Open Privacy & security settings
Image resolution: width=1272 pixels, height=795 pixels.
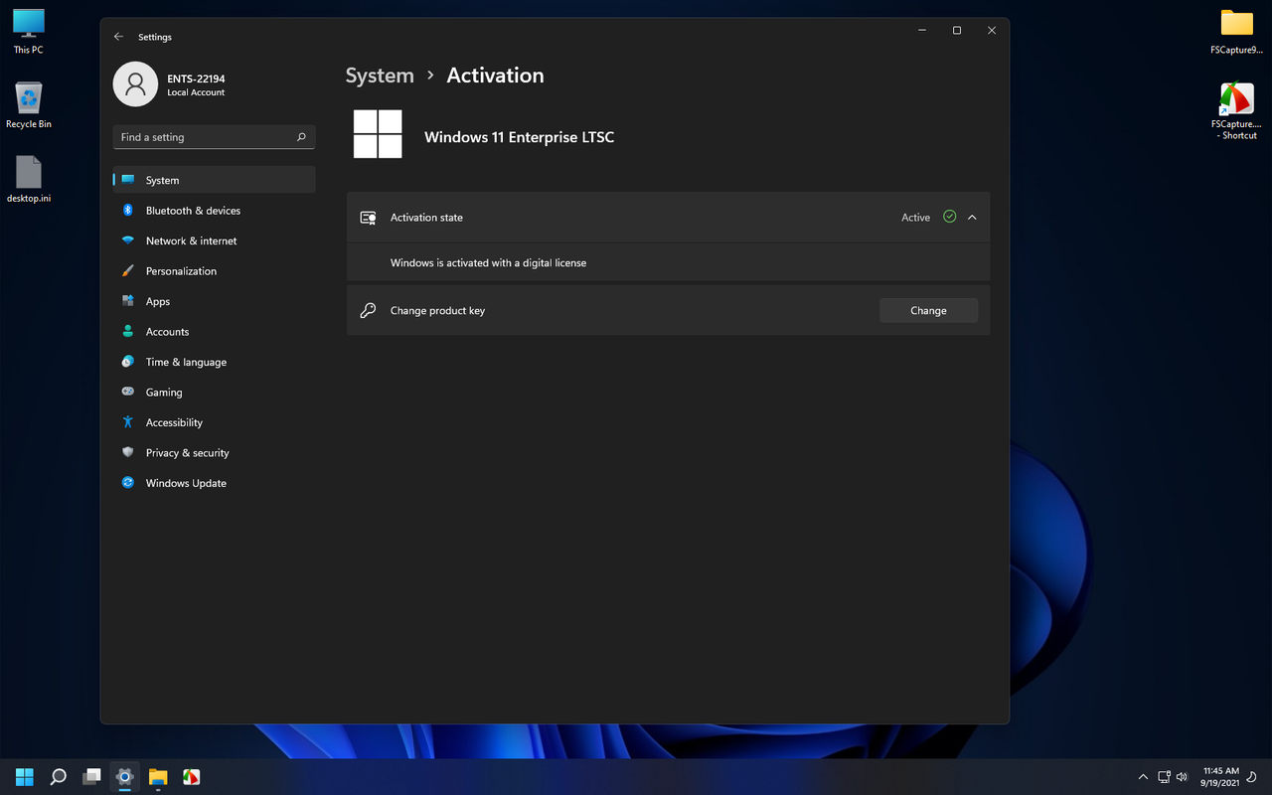[x=215, y=452]
